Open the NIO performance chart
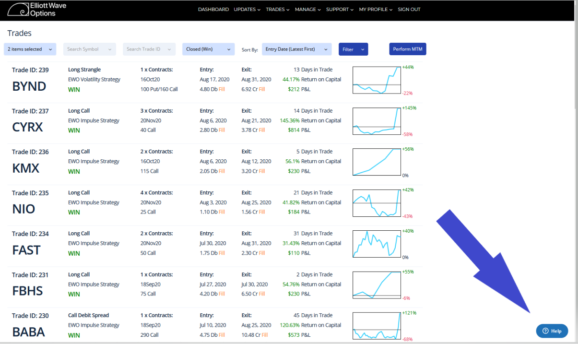The image size is (578, 344). click(x=377, y=203)
